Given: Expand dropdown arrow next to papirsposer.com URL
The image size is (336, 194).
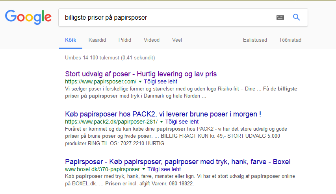Looking at the screenshot, I should coord(140,81).
